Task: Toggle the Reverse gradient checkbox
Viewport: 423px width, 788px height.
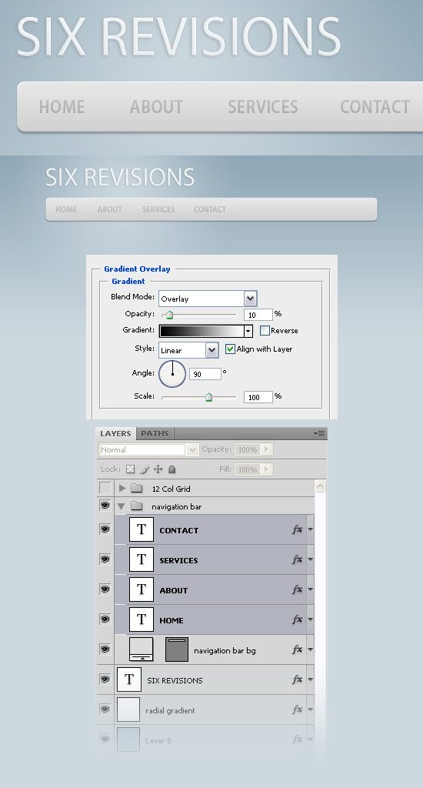Action: (265, 331)
